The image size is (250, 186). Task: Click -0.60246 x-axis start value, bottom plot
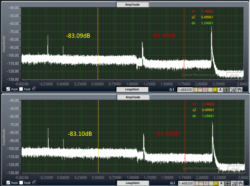[22, 177]
